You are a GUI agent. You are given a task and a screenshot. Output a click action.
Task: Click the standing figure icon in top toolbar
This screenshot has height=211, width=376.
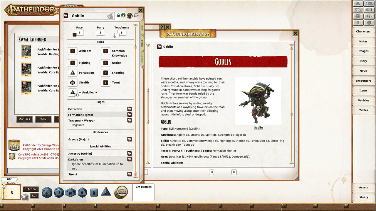358,22
